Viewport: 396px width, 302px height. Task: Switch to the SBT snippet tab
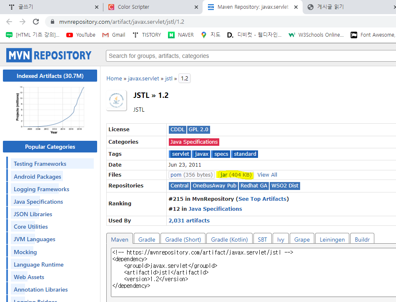click(x=262, y=239)
